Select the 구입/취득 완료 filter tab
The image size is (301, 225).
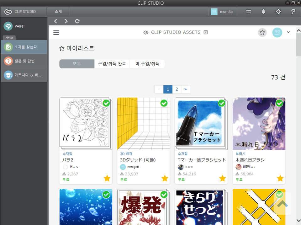[x=112, y=64]
